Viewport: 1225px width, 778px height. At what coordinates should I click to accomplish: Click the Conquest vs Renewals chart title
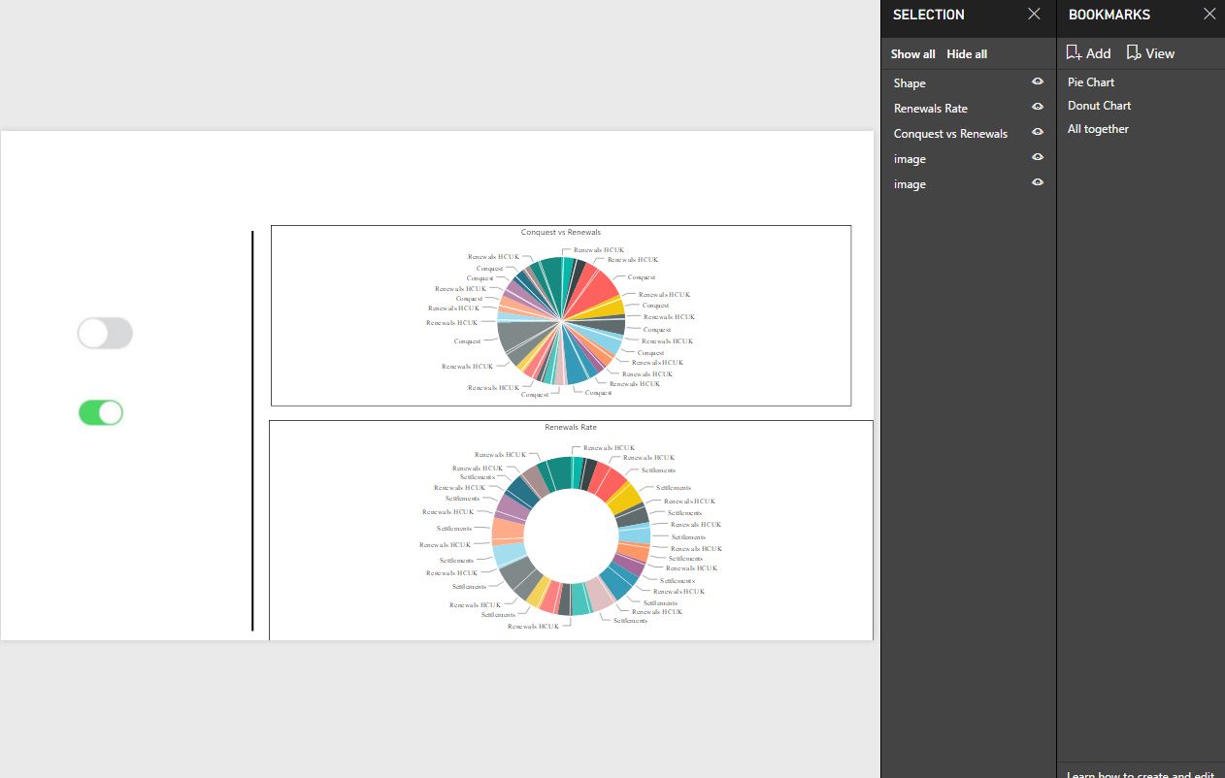(561, 232)
